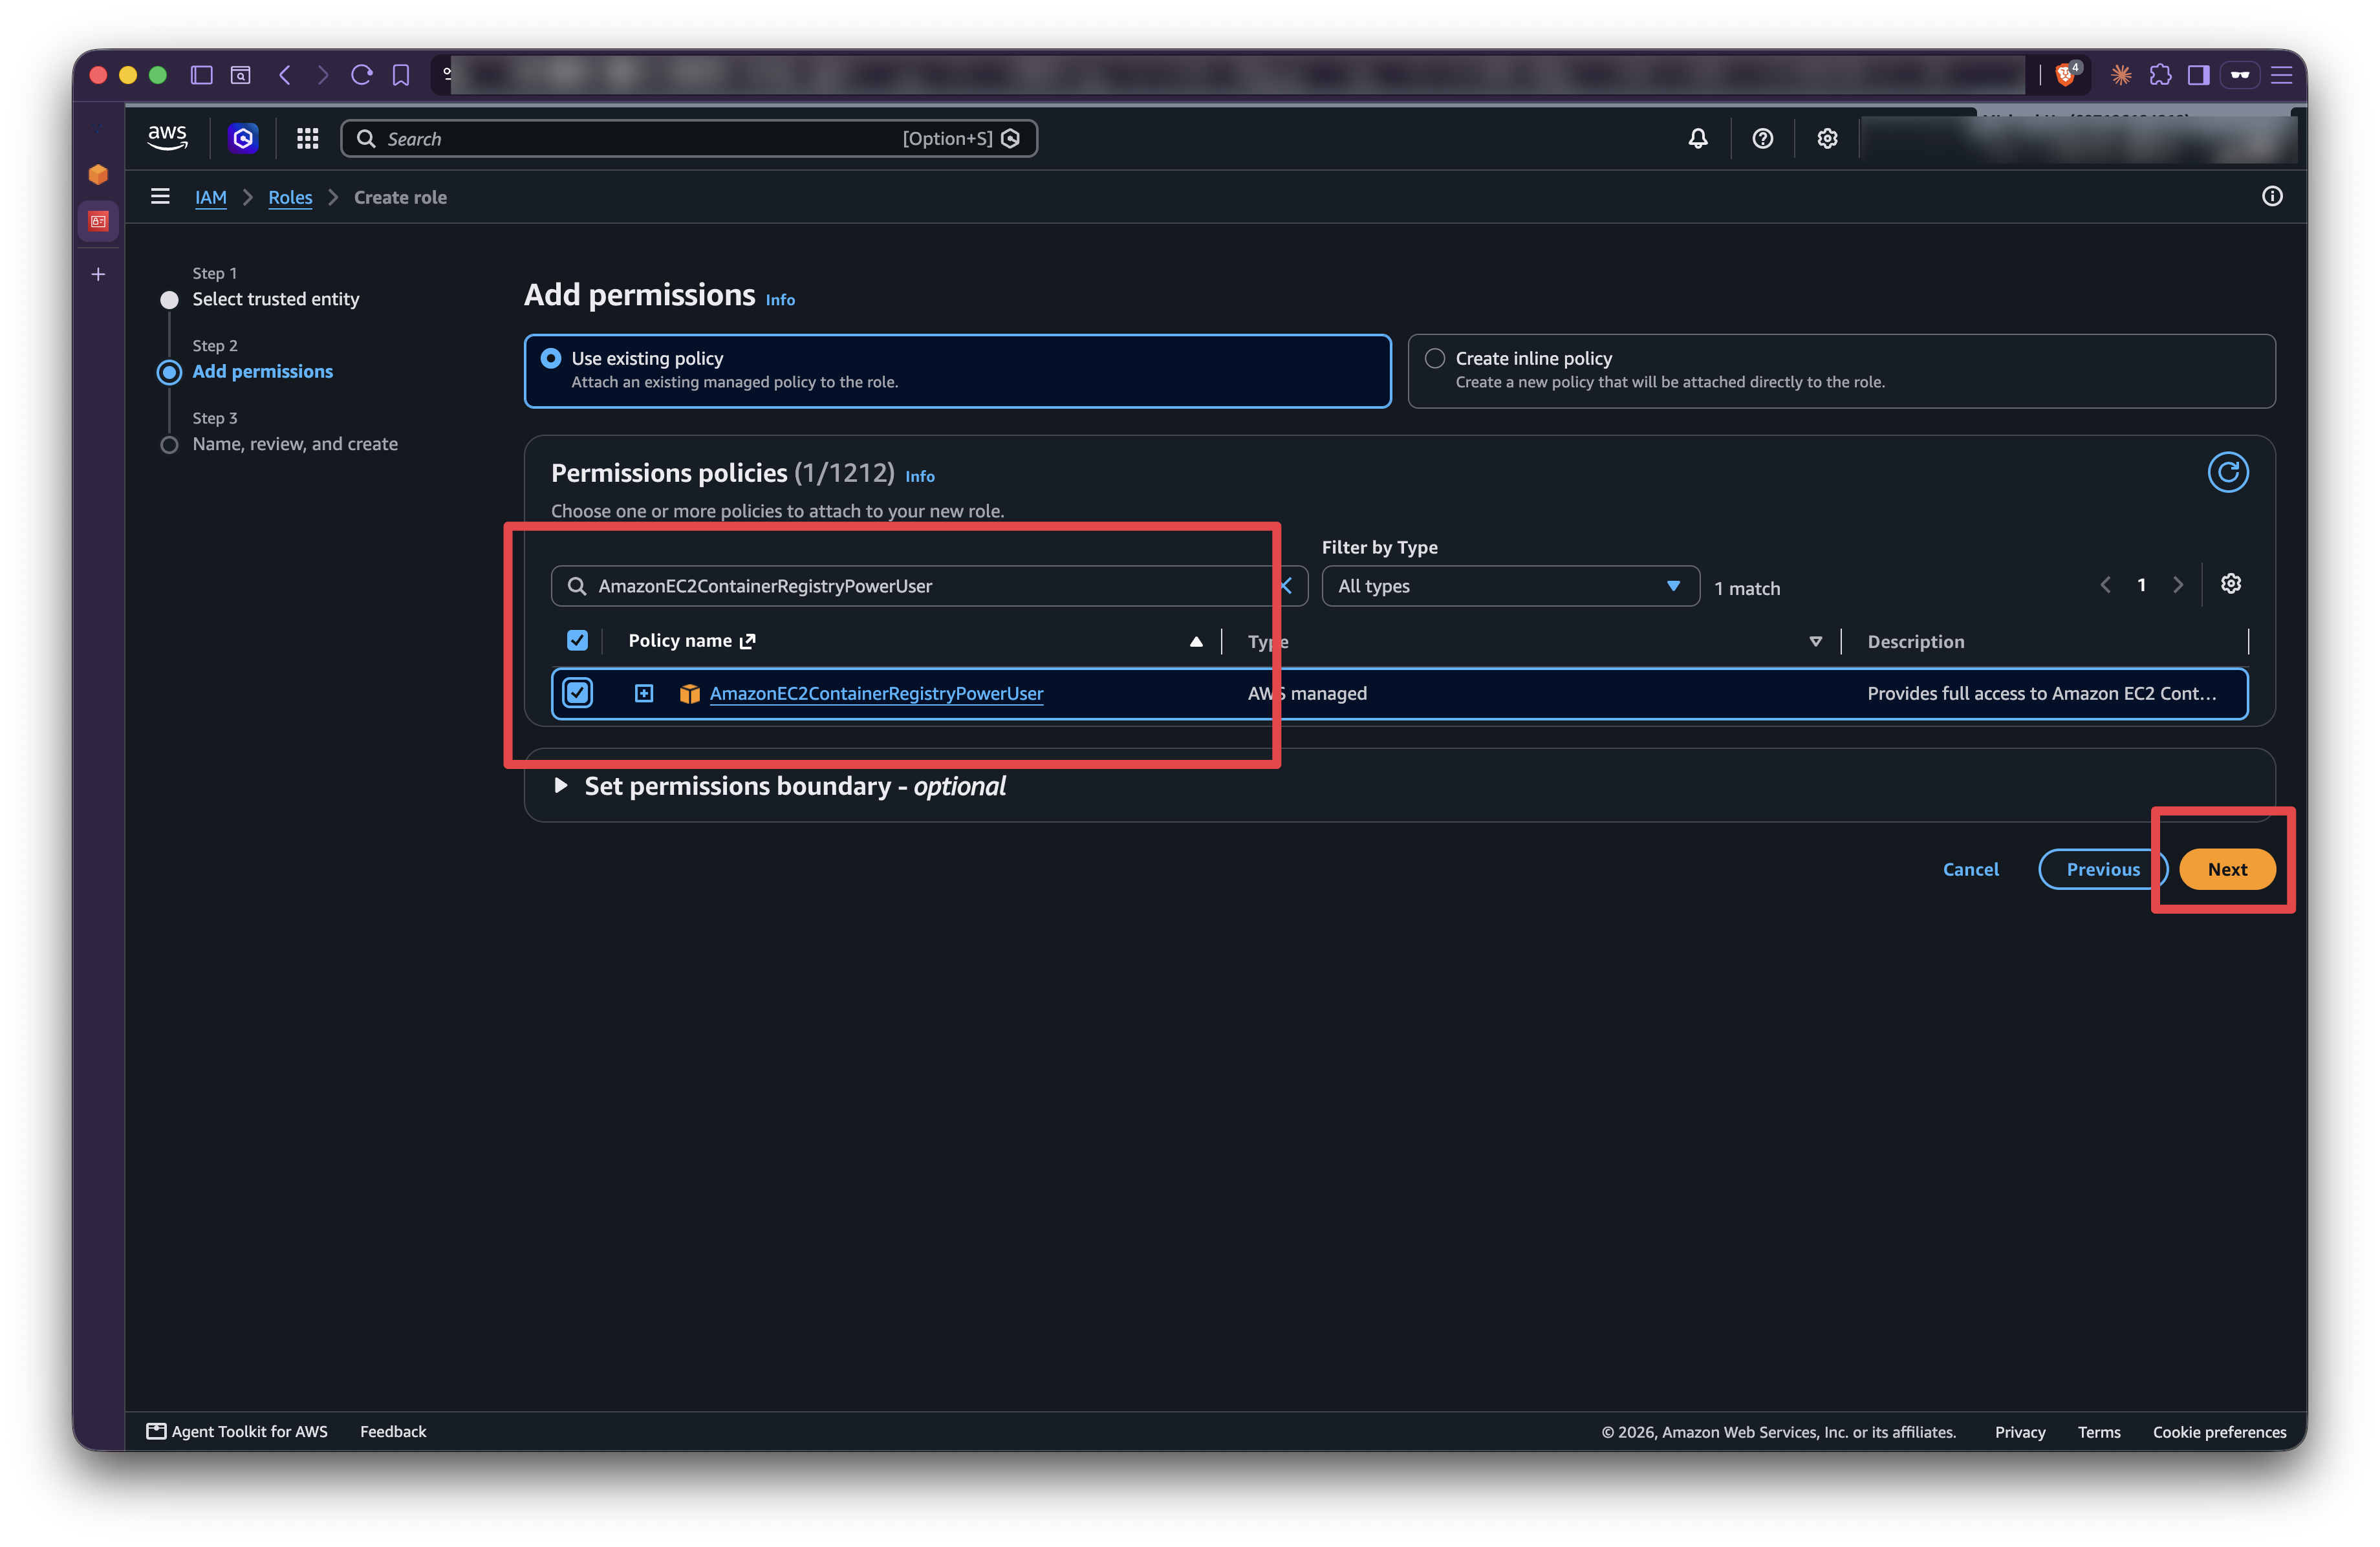Reload the browser page
Image resolution: width=2380 pixels, height=1547 pixels.
coord(362,75)
